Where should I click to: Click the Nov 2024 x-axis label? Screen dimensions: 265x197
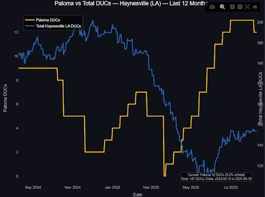72,187
